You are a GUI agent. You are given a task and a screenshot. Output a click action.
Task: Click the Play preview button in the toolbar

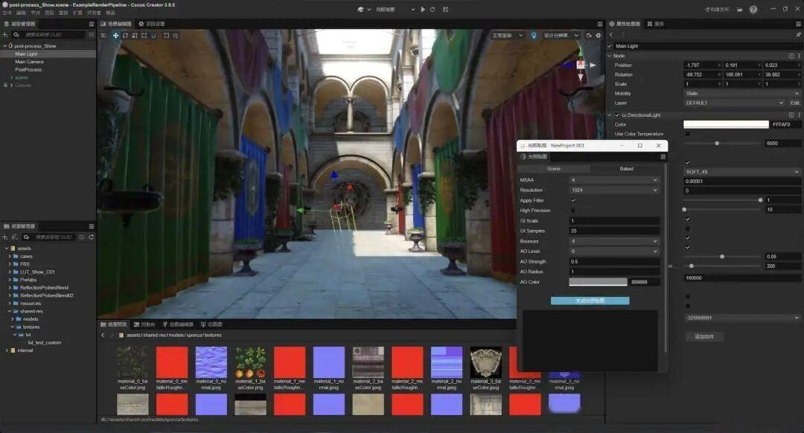423,9
